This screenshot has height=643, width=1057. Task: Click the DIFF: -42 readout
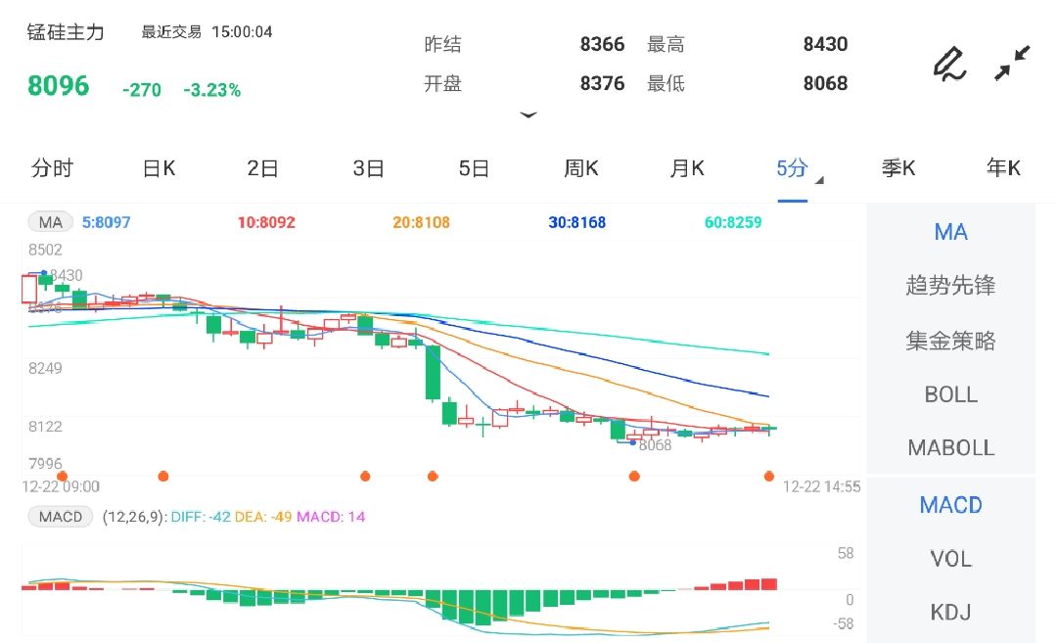(x=201, y=517)
